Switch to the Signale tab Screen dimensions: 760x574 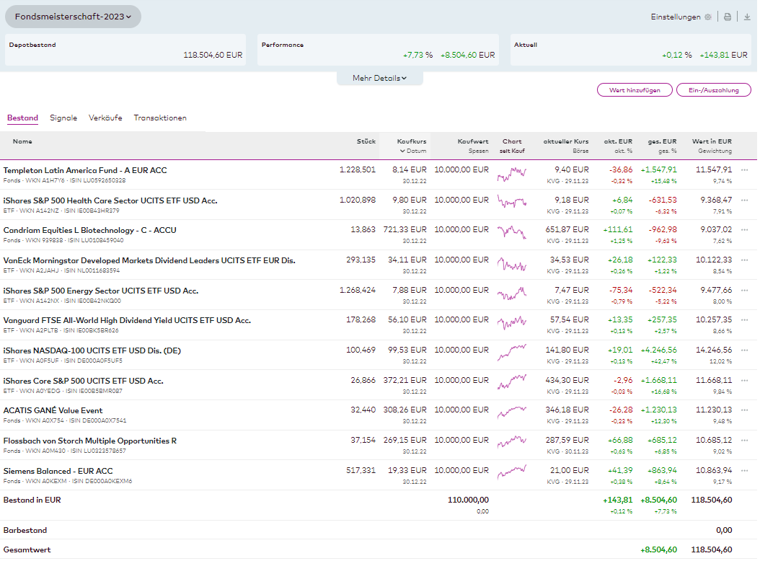63,118
